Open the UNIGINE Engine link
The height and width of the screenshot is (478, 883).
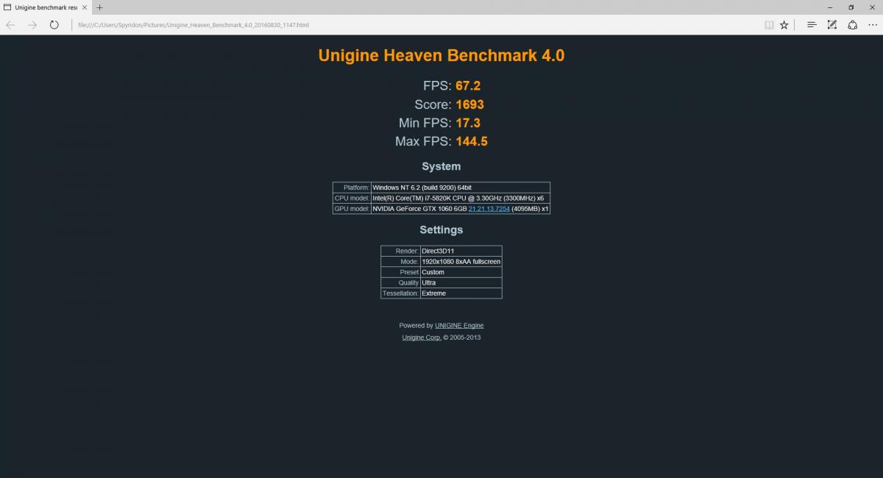pyautogui.click(x=459, y=325)
